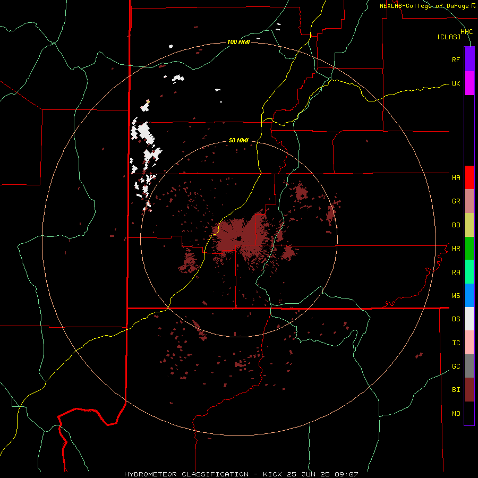Click the white DS legend swatch
The image size is (478, 478).
(469, 319)
